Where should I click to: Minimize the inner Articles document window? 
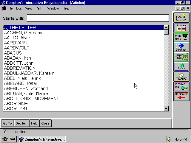click(x=178, y=8)
